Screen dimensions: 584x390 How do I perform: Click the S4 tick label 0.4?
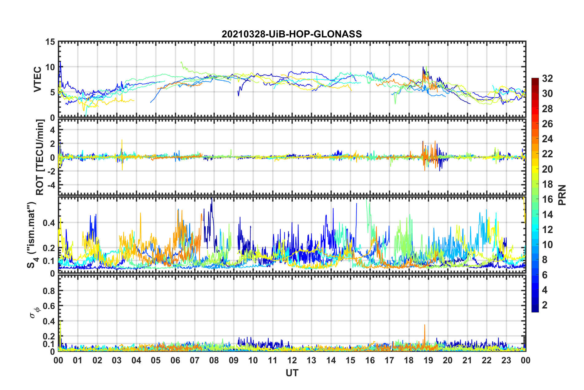[x=49, y=223]
